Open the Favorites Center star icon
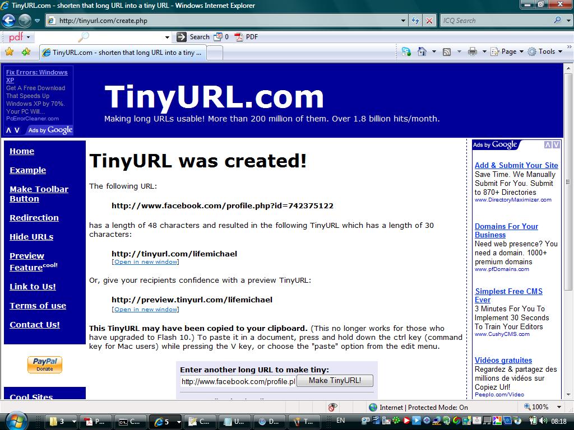574x430 pixels. [x=9, y=52]
